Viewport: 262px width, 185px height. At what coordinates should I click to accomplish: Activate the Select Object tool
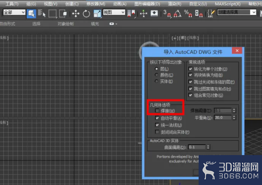(x=31, y=13)
